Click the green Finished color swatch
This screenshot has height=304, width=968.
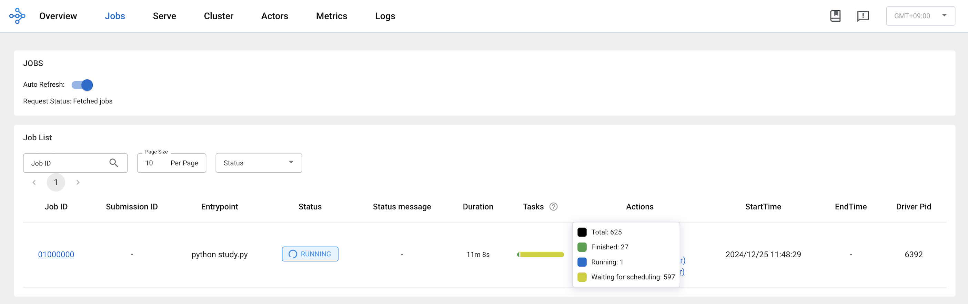pyautogui.click(x=582, y=247)
